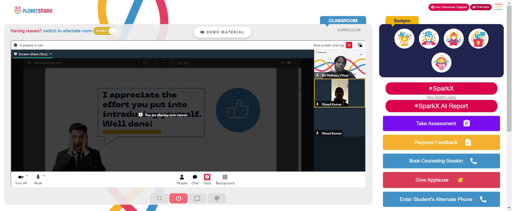Turn off the camera
Image resolution: width=512 pixels, height=211 pixels.
[x=20, y=179]
